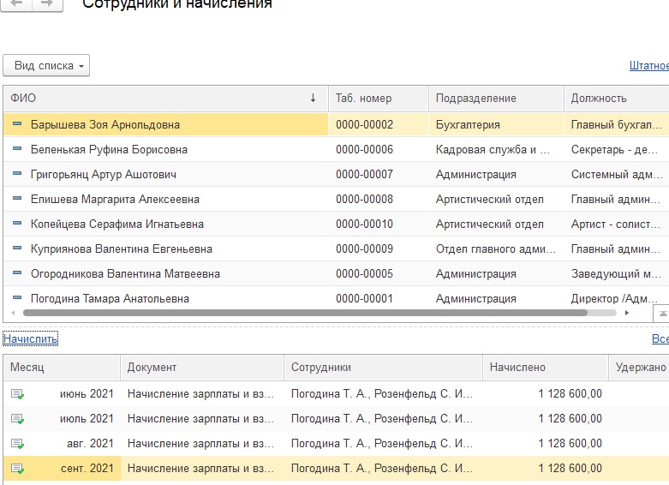
Task: Click the employee icon beside Барышева Зоя Арнольдовна
Action: pyautogui.click(x=17, y=123)
